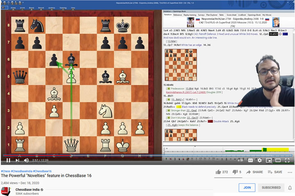295x196 pixels.
Task: Switch to the Openings Book tab
Action: click(x=254, y=15)
